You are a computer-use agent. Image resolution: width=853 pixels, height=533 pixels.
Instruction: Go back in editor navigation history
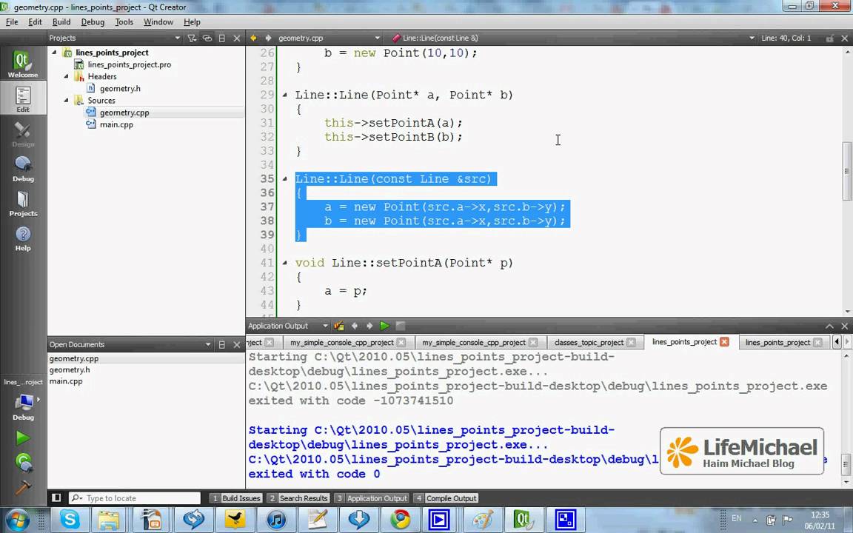(x=253, y=38)
